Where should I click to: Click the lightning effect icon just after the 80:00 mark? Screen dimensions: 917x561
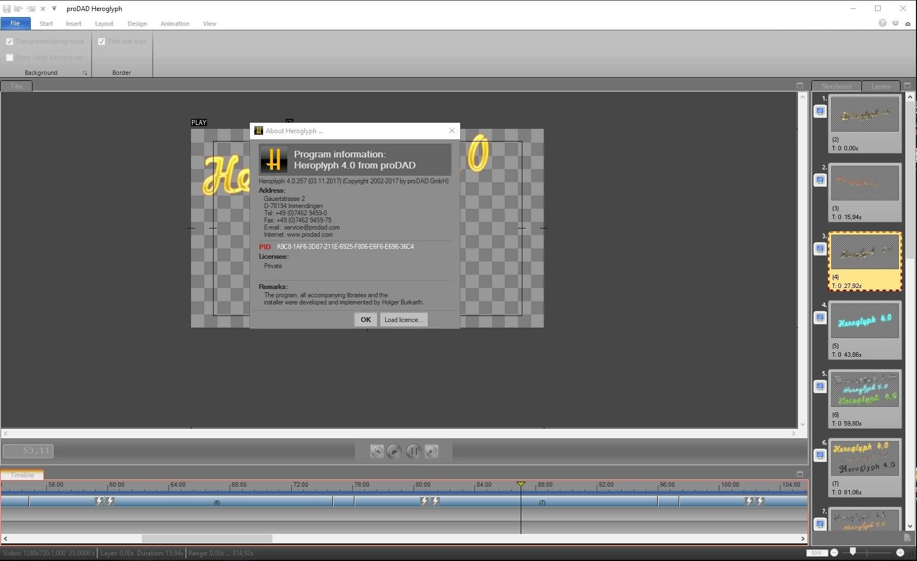coord(424,501)
